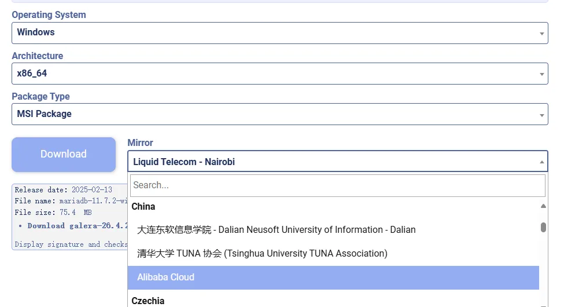
Task: Click the File name mariadb-11.7.2 text
Action: click(71, 200)
